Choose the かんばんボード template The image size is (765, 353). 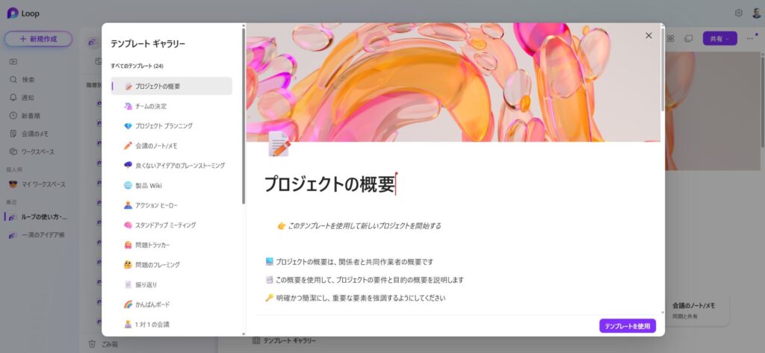point(152,304)
